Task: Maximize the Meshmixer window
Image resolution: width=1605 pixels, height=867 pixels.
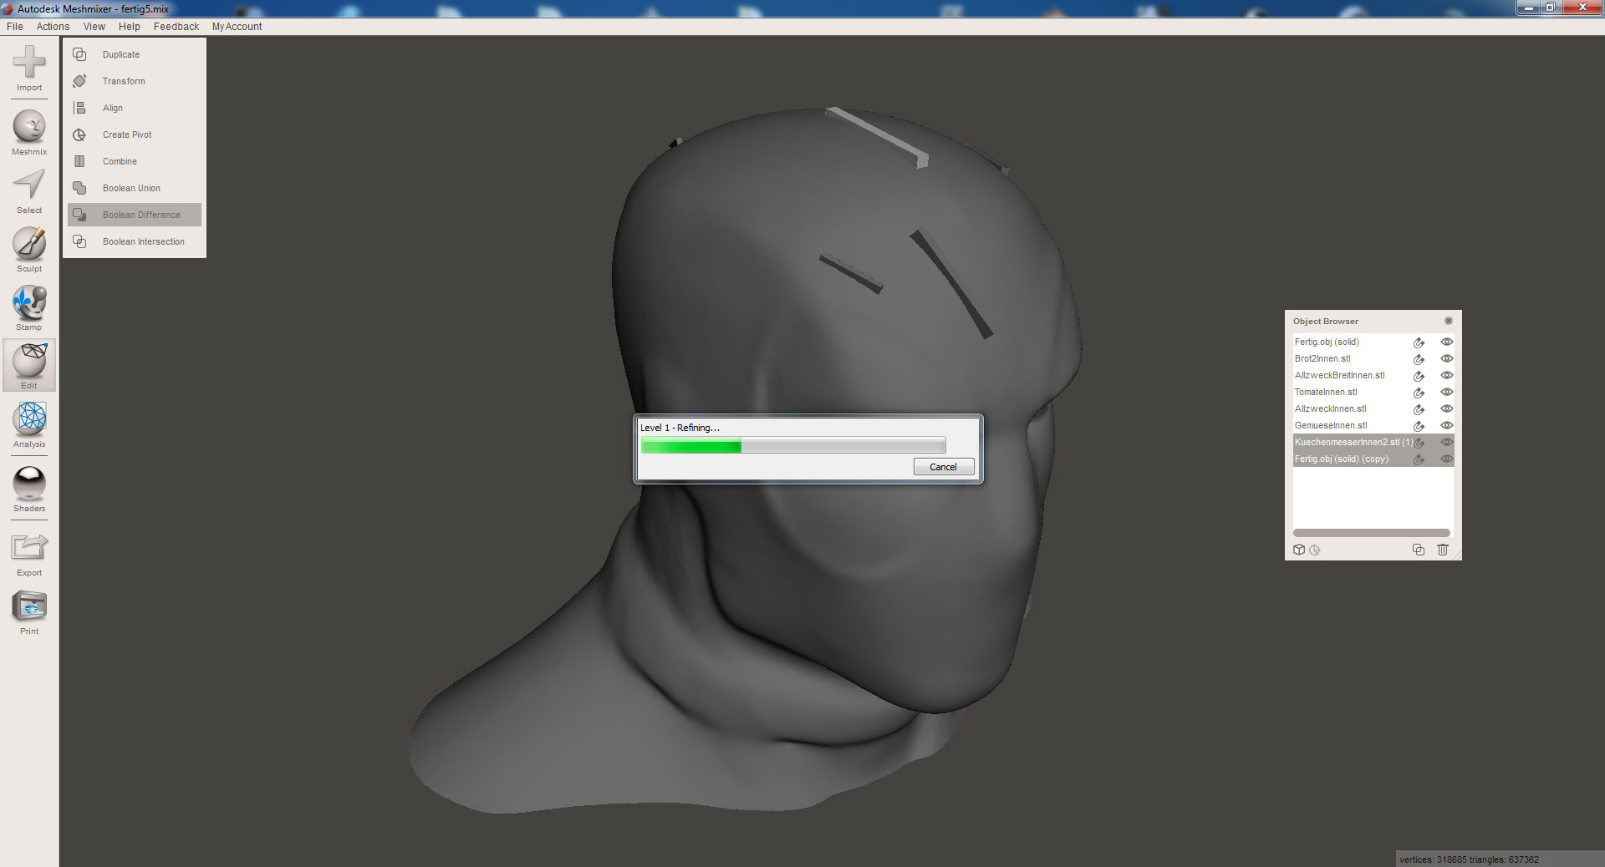Action: tap(1550, 8)
